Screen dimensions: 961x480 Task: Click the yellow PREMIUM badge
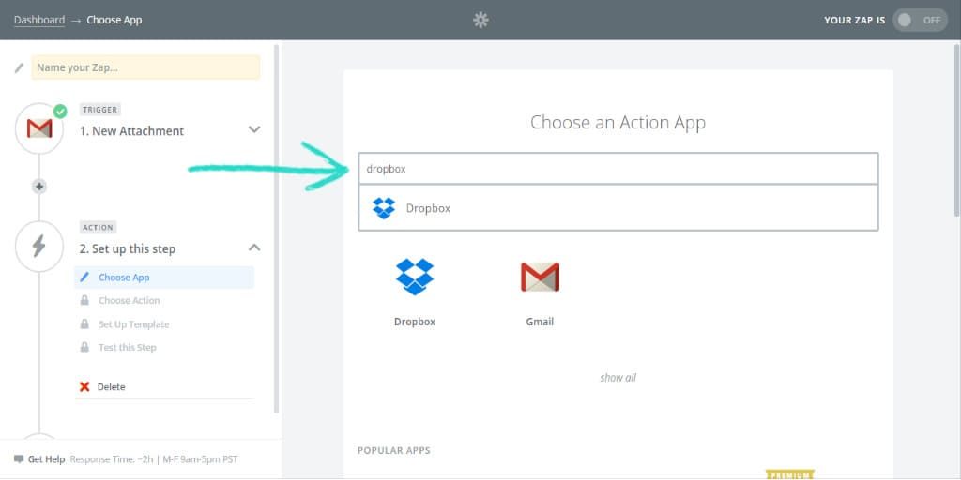pyautogui.click(x=790, y=475)
